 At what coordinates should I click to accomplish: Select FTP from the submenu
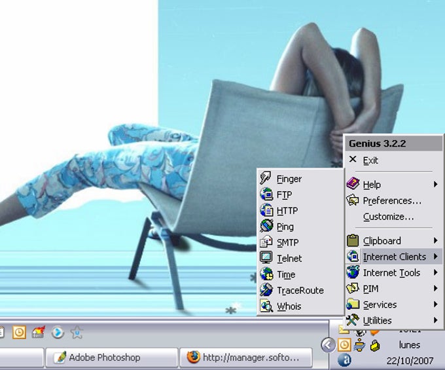click(x=300, y=194)
